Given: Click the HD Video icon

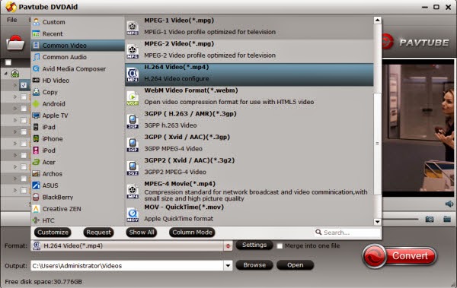Looking at the screenshot, I should pyautogui.click(x=36, y=81).
